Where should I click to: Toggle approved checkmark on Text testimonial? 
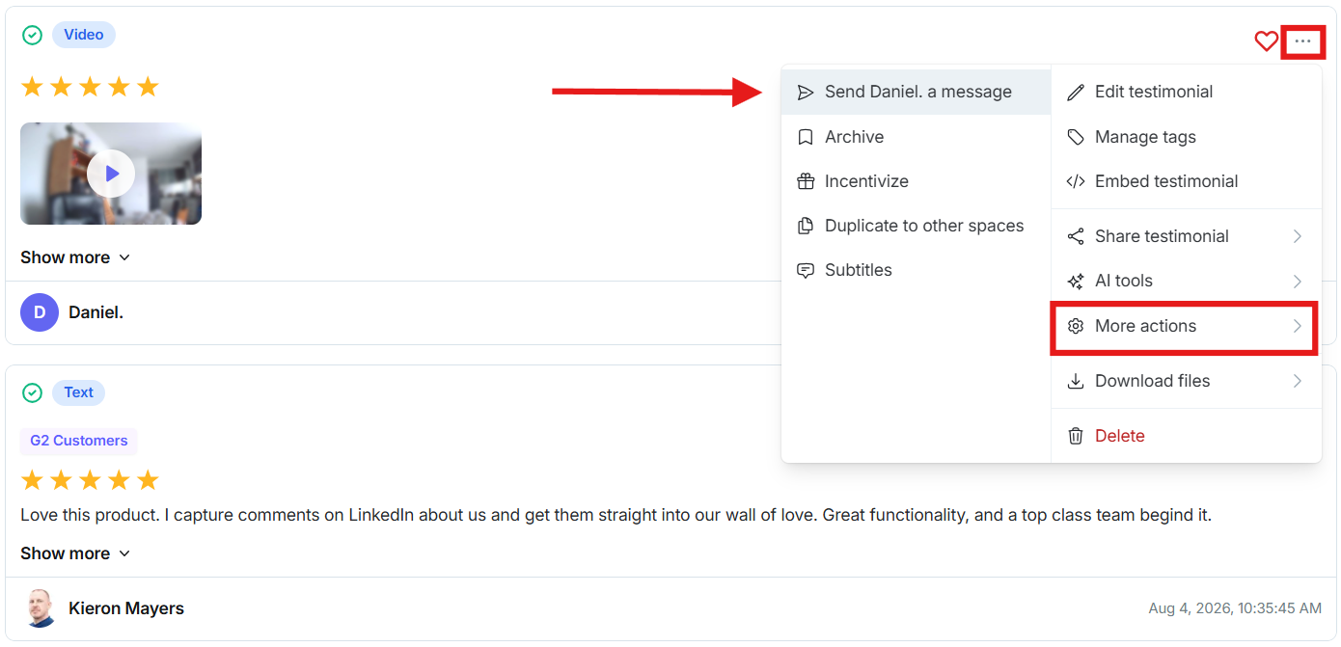[x=33, y=392]
